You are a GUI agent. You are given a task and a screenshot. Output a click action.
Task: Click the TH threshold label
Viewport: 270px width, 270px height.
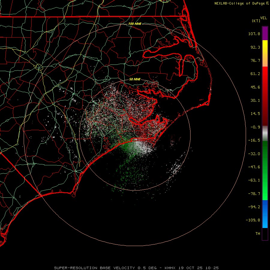[x=258, y=233]
